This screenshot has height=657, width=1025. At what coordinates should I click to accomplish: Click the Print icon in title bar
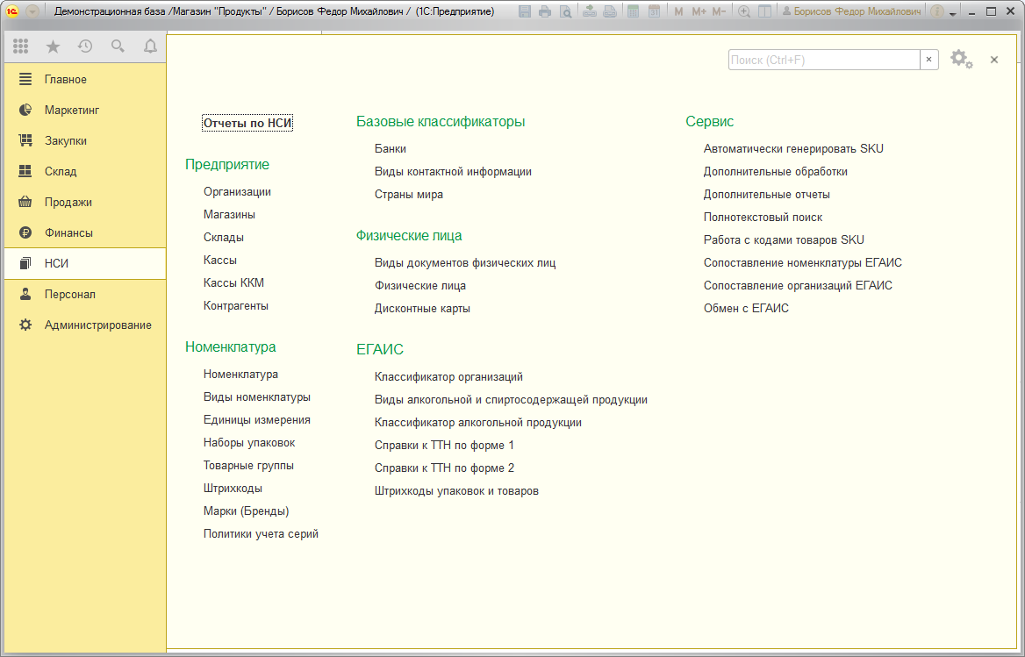[x=544, y=11]
